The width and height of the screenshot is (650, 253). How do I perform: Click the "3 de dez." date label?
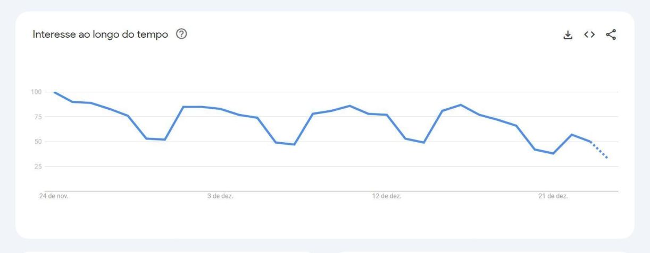tap(220, 196)
